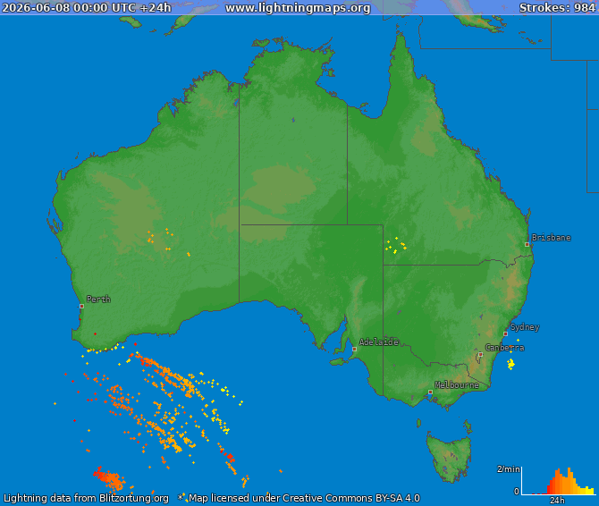The width and height of the screenshot is (599, 506).
Task: Click the Canberra city marker
Action: pos(481,355)
